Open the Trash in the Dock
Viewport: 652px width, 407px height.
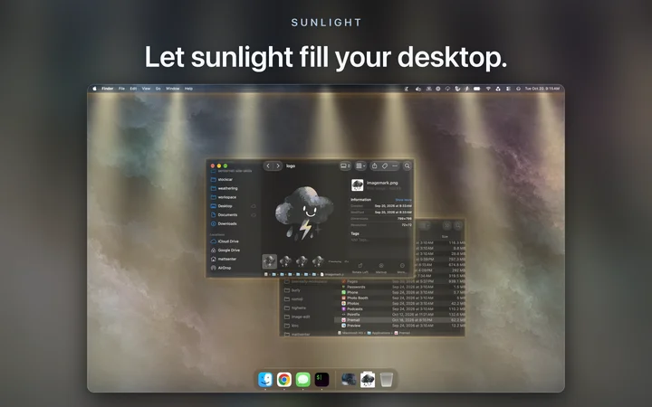(387, 379)
